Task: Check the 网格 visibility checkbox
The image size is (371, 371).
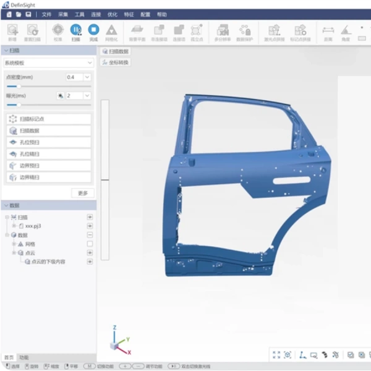Action: [90, 244]
